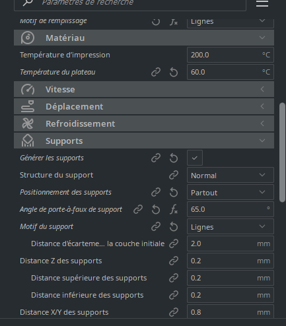Reset Positionnement des supports setting
The width and height of the screenshot is (286, 326).
[x=174, y=192]
